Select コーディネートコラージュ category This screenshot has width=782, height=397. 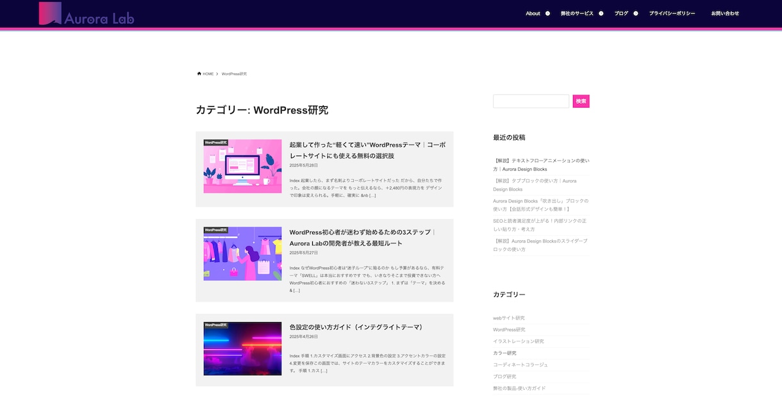[x=520, y=364]
